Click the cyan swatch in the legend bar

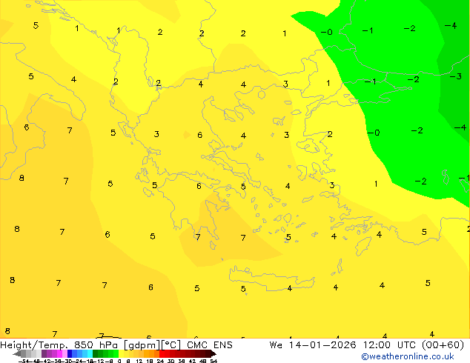click(90, 353)
